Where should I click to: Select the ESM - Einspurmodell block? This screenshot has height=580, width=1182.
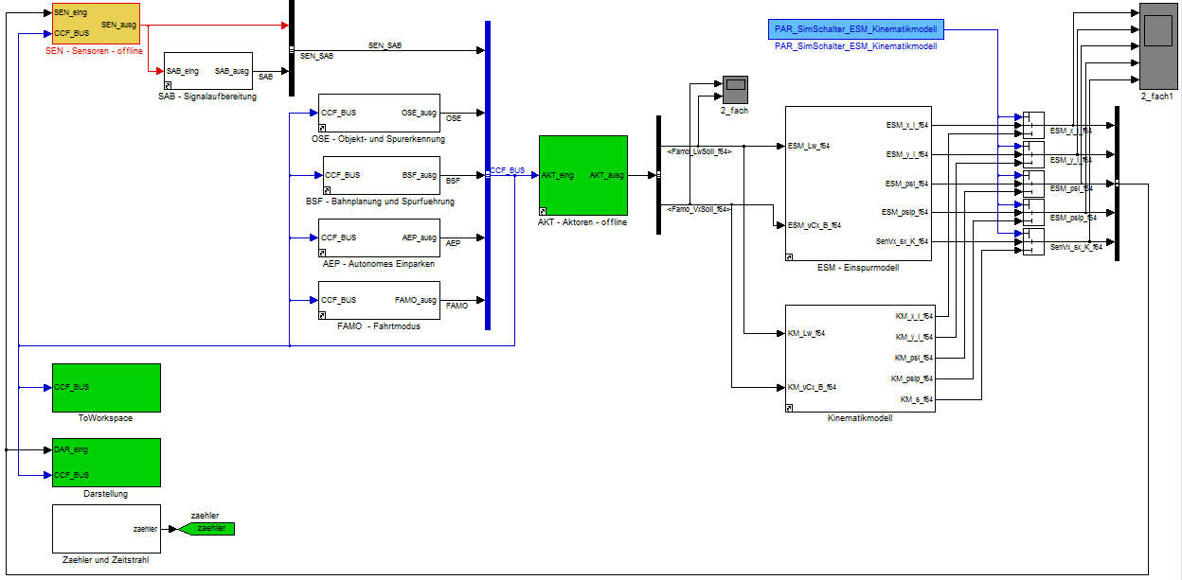coord(858,184)
